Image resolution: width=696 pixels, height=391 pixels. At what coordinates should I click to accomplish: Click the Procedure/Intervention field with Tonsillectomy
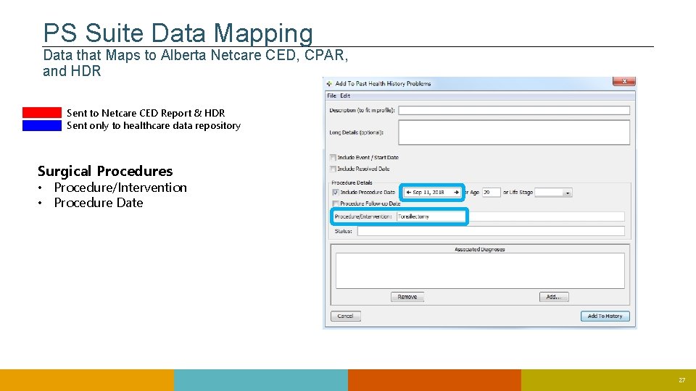pyautogui.click(x=510, y=216)
